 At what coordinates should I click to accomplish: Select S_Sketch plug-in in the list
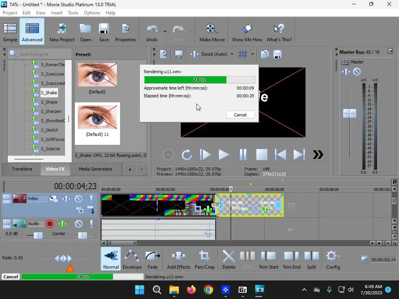(49, 130)
